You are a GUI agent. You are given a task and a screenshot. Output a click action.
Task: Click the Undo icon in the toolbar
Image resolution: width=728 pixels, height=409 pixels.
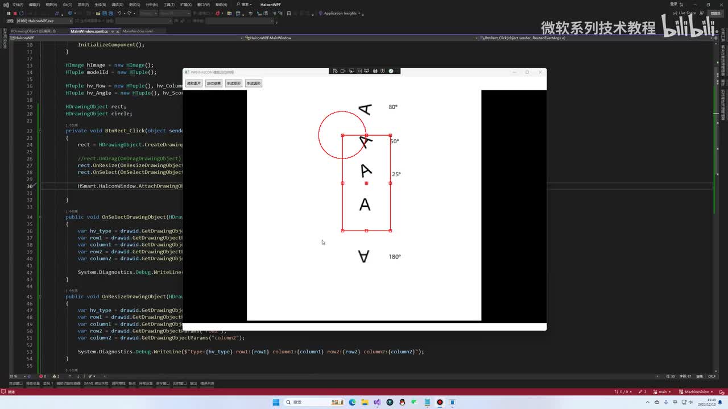pos(120,13)
